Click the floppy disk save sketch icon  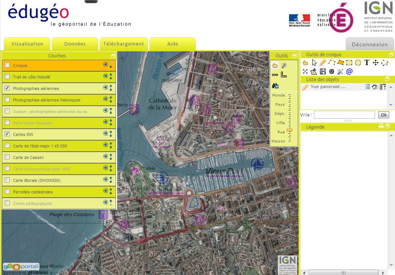[323, 71]
